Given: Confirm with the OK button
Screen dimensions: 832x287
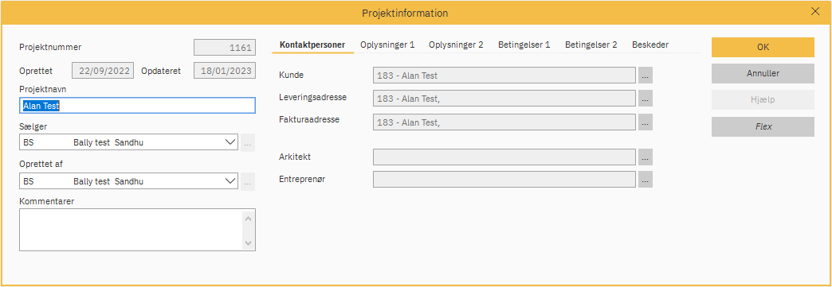Looking at the screenshot, I should [x=763, y=47].
